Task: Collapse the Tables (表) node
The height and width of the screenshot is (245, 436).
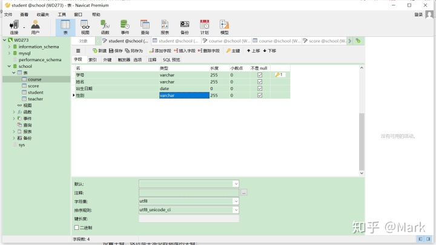Action: tap(13, 73)
